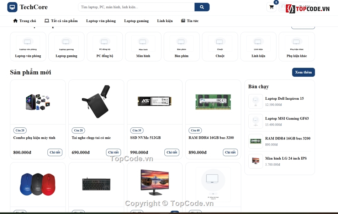Click the Còn 60 stock badge

tap(195, 130)
